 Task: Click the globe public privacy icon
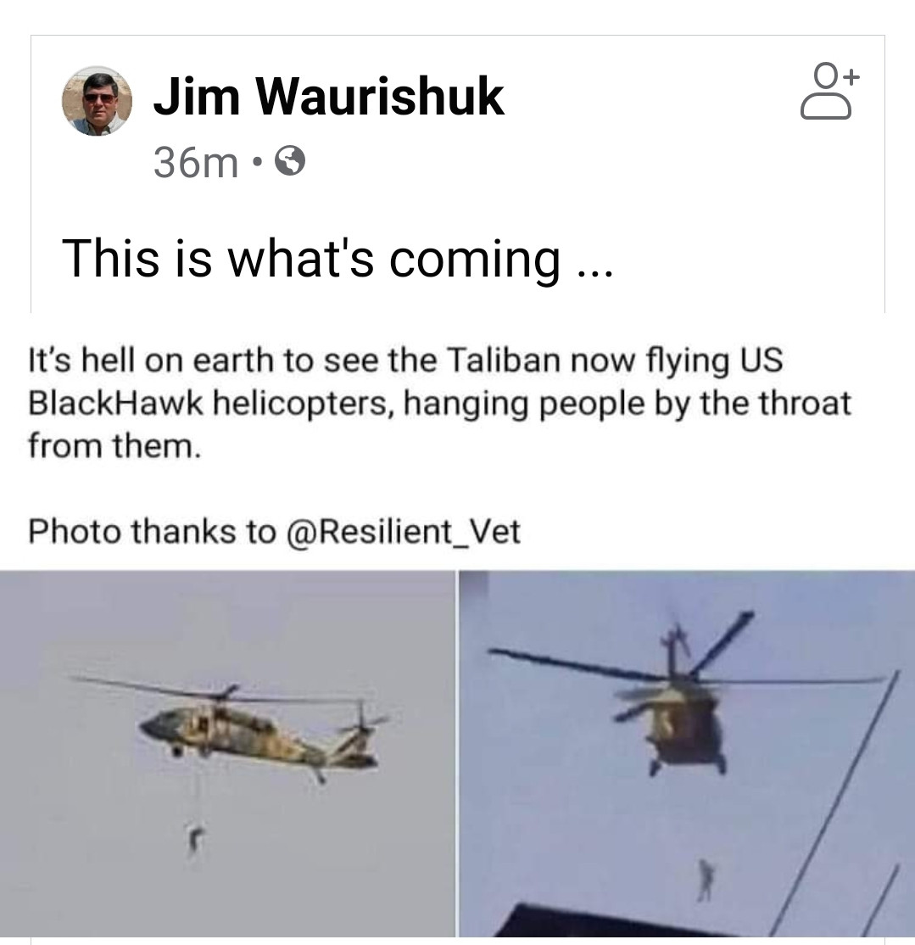pos(290,161)
